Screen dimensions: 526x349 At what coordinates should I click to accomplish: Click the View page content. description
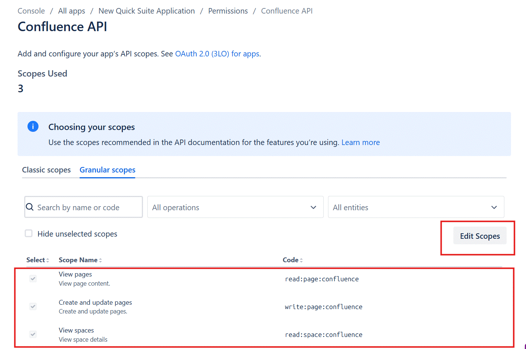[84, 283]
